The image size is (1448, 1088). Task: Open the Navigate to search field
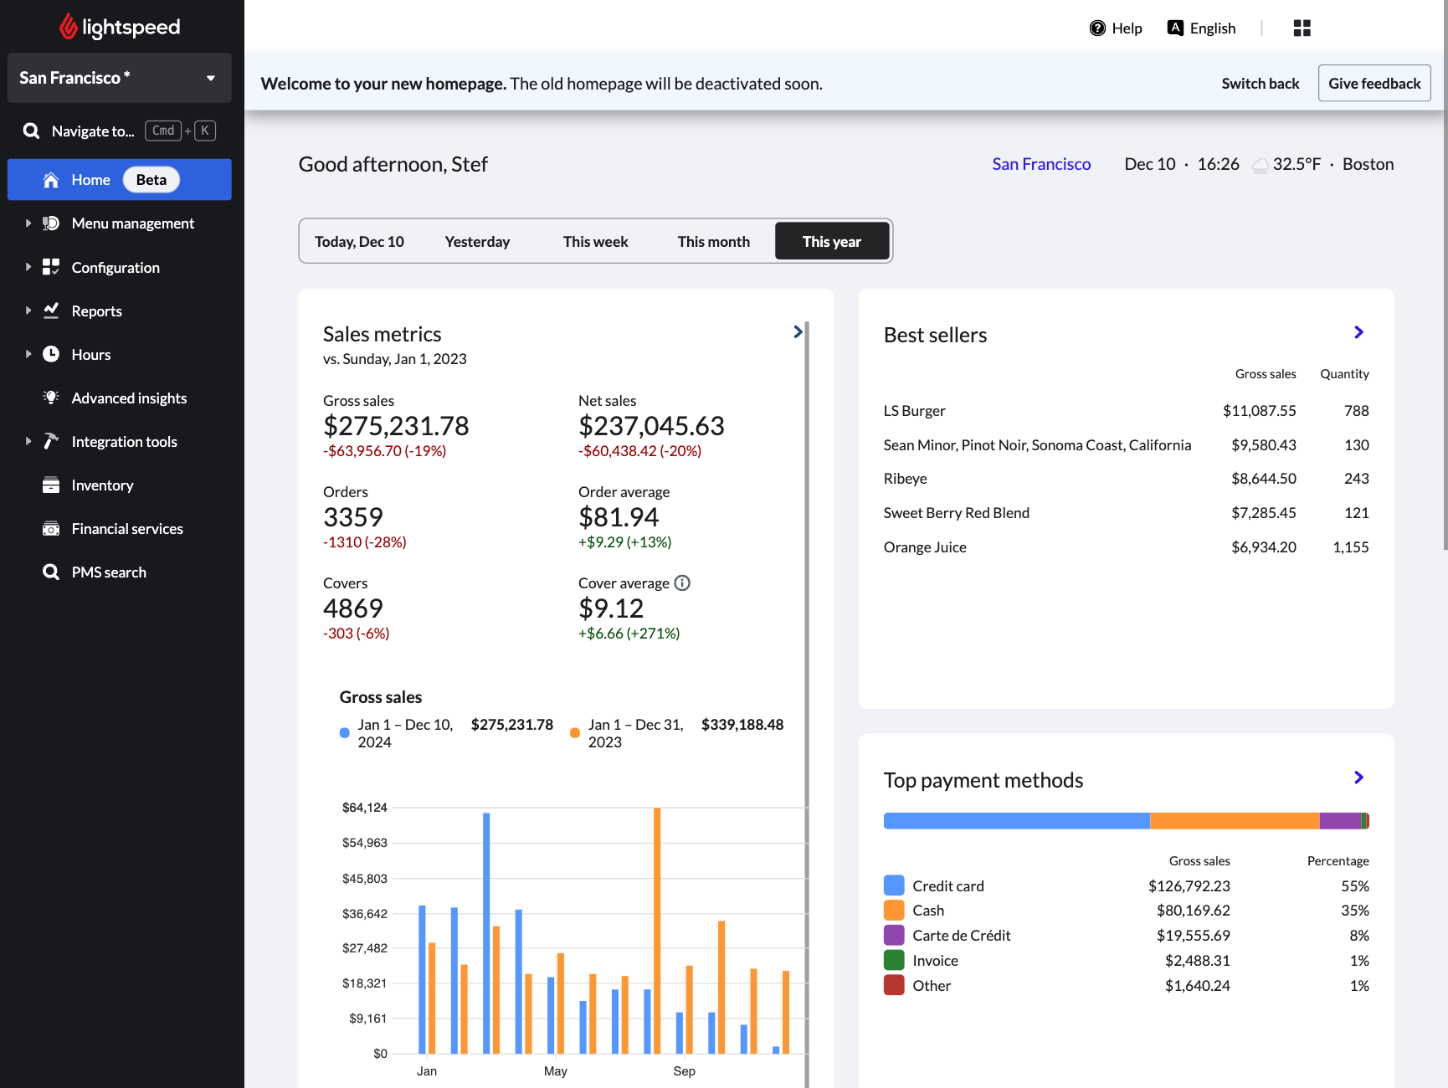click(x=93, y=131)
